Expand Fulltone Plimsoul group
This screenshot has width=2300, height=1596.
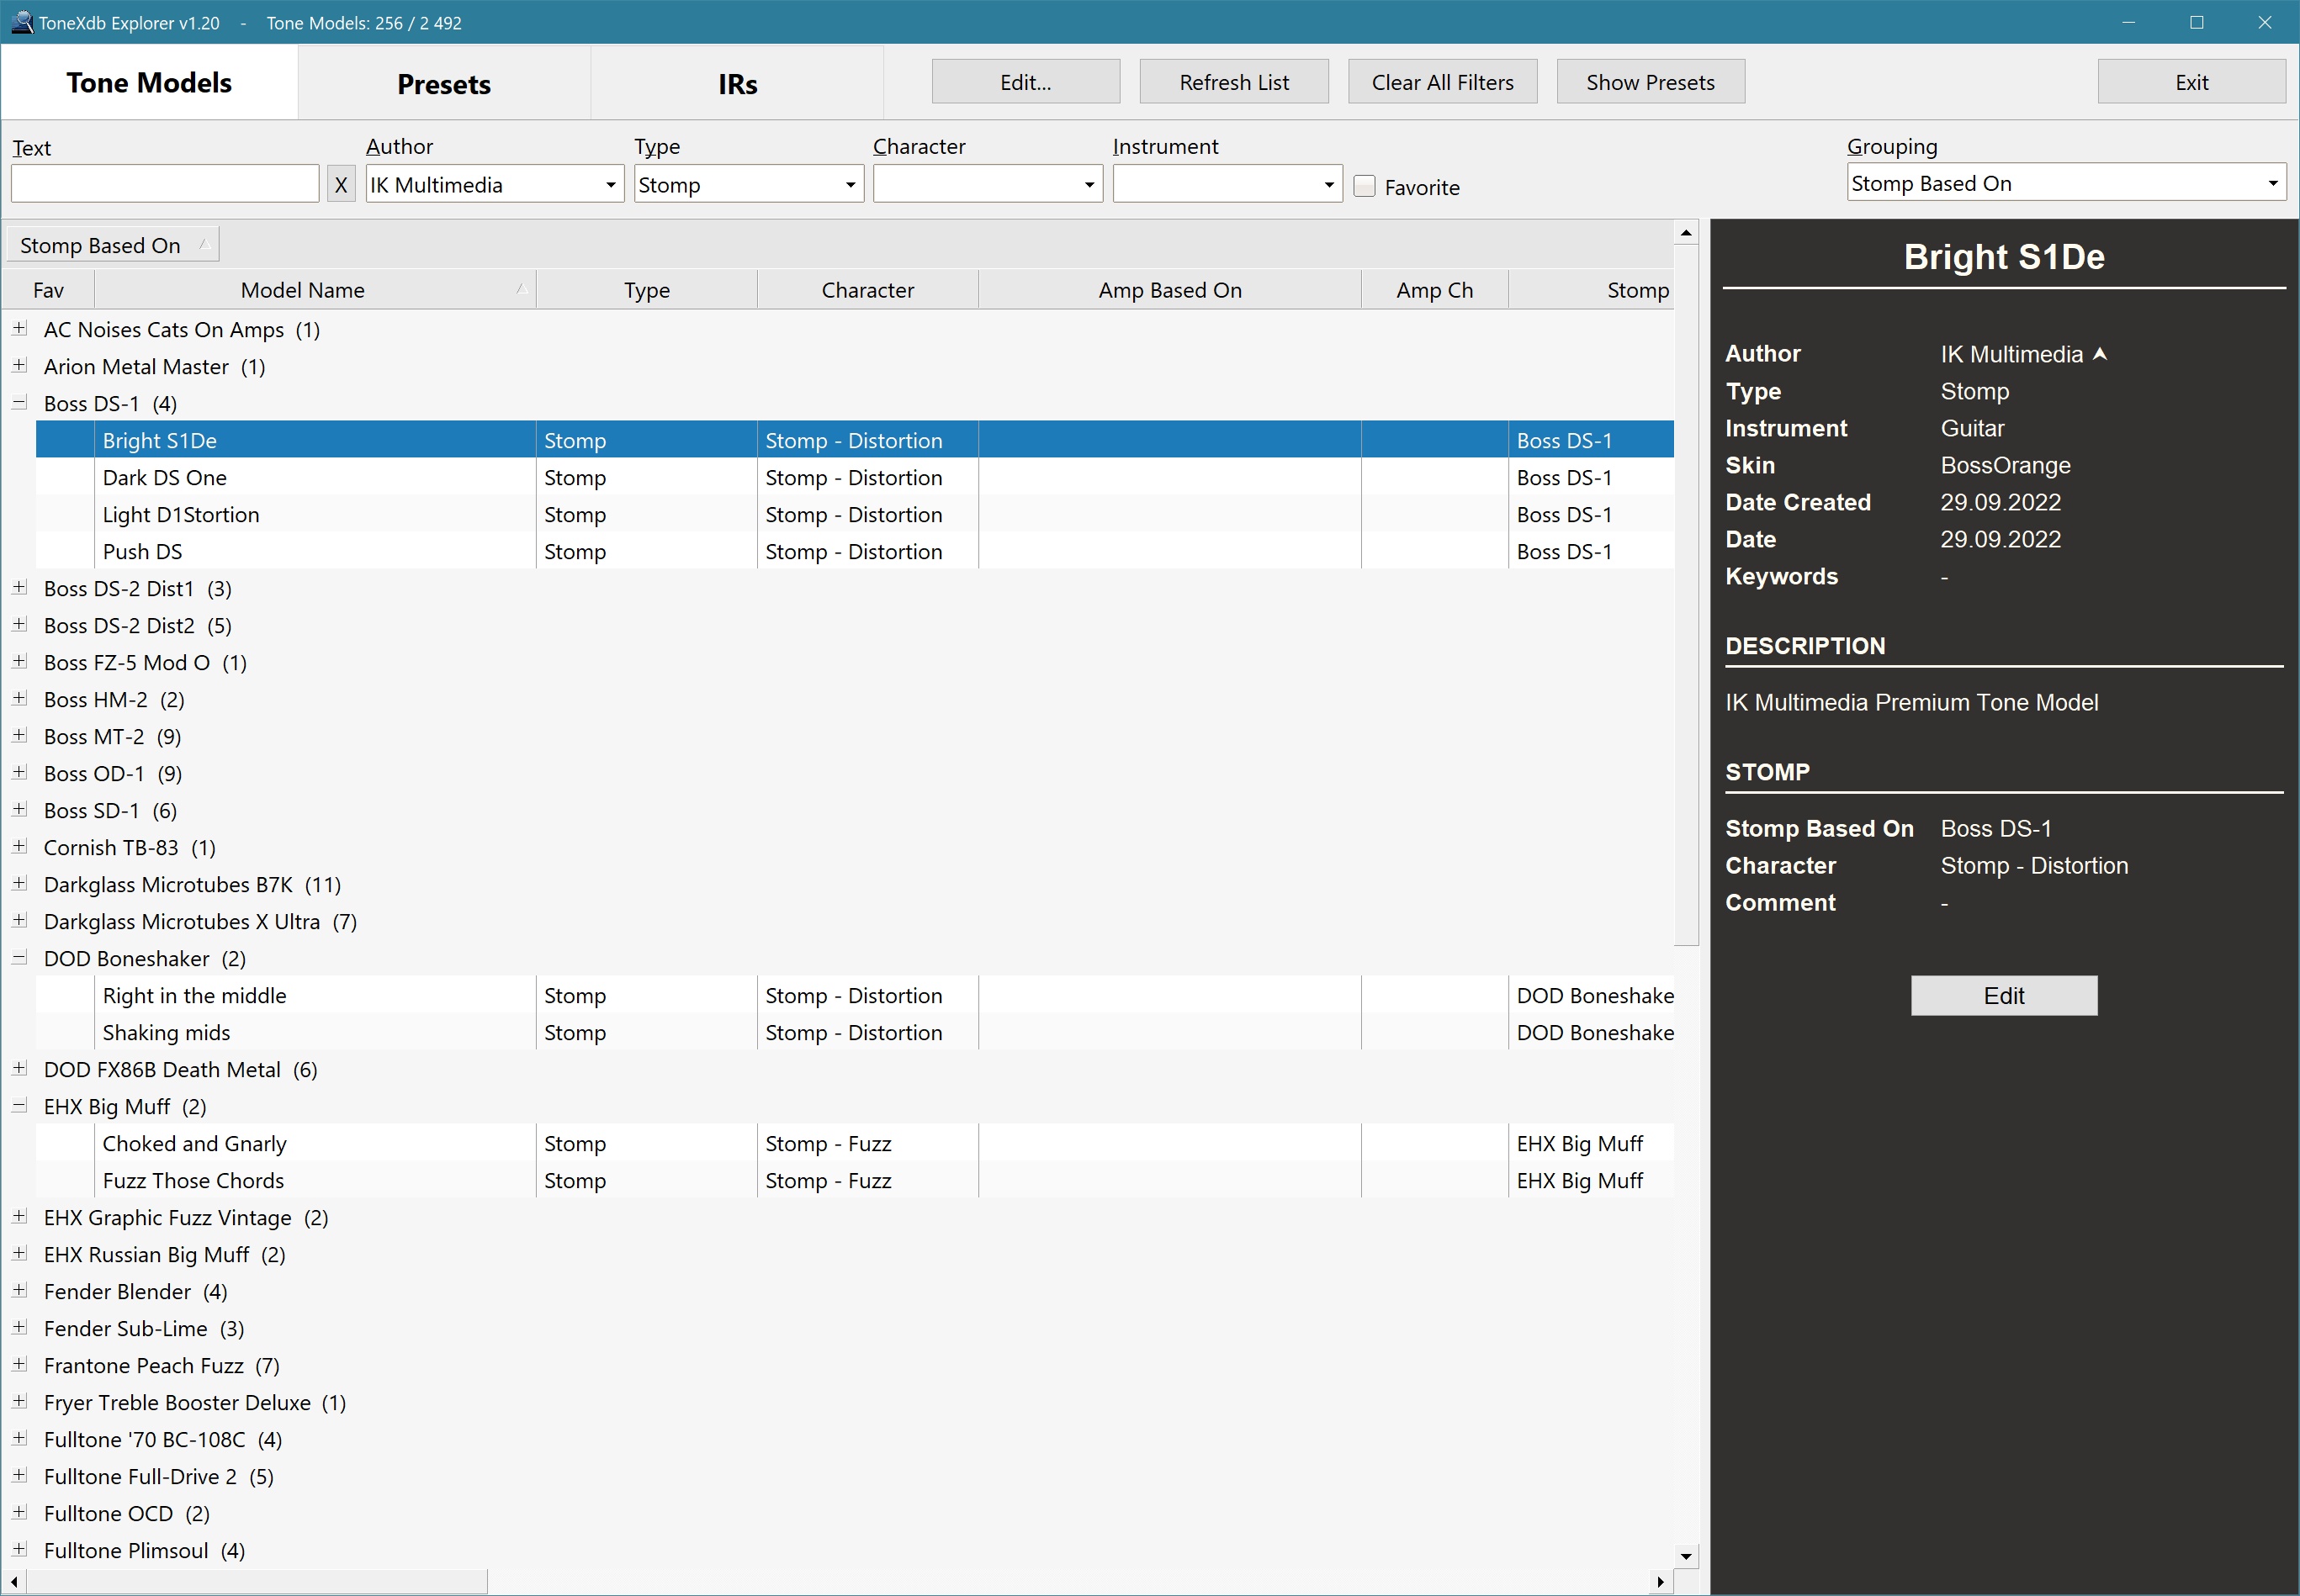(x=19, y=1549)
